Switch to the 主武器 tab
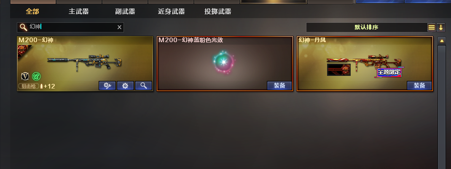Viewport: 451px width, 169px height. [x=79, y=11]
